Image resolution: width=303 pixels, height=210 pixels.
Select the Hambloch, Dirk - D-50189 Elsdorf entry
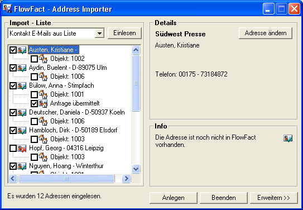[73, 130]
